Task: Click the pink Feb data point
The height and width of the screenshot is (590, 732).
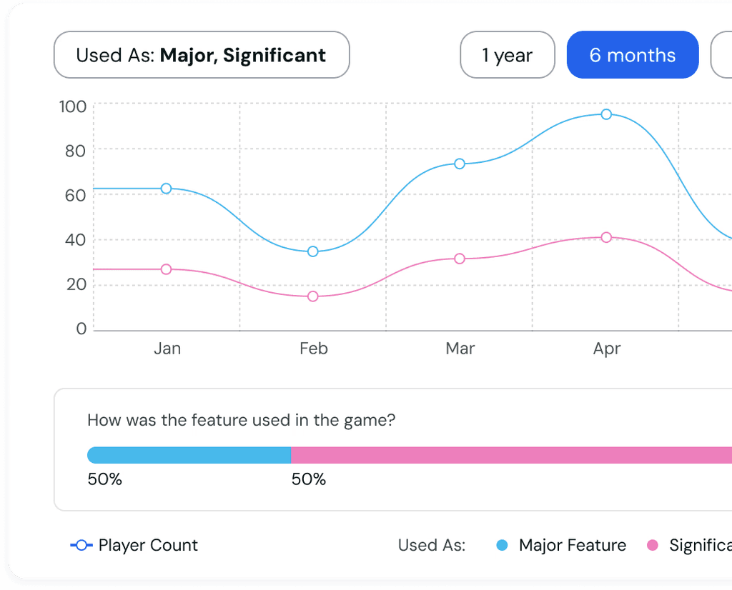Action: (x=313, y=296)
